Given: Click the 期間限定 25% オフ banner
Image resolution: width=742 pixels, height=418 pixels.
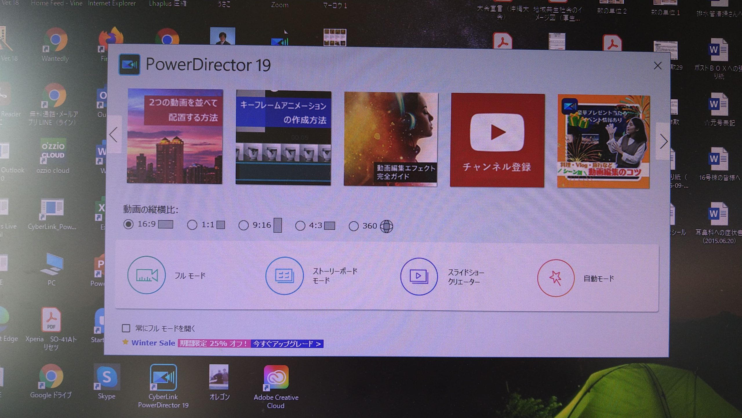Looking at the screenshot, I should coord(214,343).
